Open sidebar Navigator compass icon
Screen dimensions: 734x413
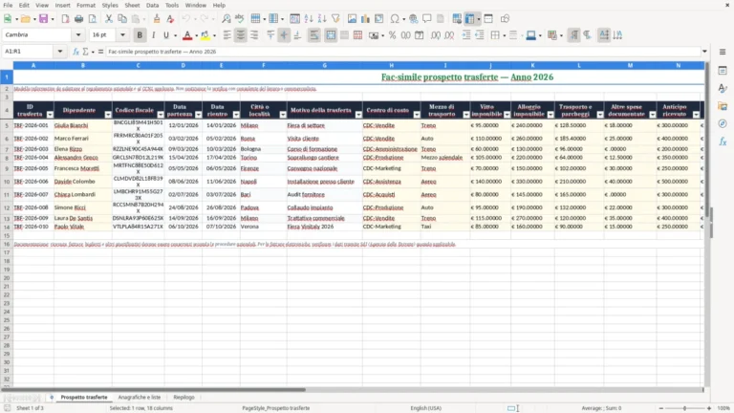coord(723,123)
